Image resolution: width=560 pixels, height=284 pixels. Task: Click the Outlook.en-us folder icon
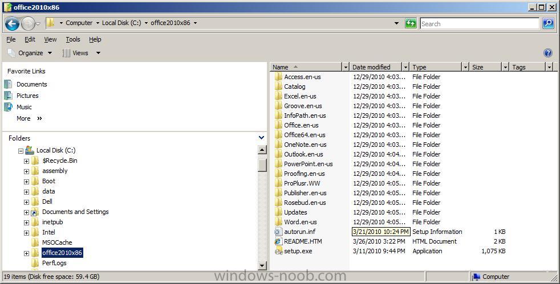[278, 154]
